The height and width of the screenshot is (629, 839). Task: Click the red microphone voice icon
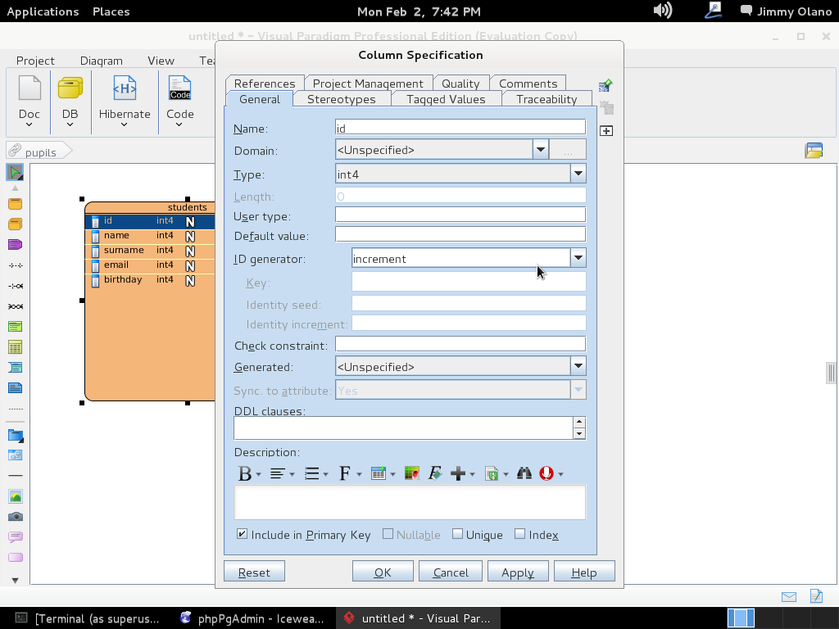coord(546,474)
